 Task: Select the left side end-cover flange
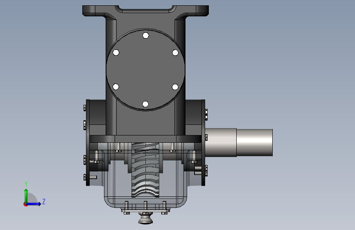[x=88, y=142]
